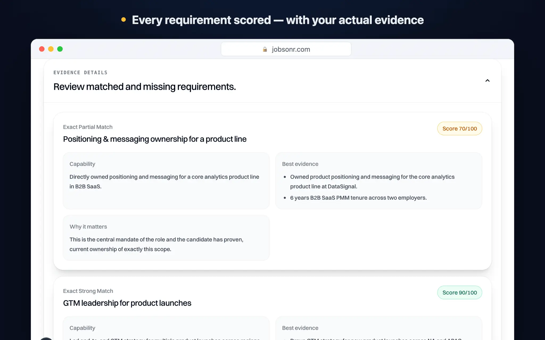545x340 pixels.
Task: Click the heading 'Review matched and missing requirements.'
Action: click(x=144, y=87)
